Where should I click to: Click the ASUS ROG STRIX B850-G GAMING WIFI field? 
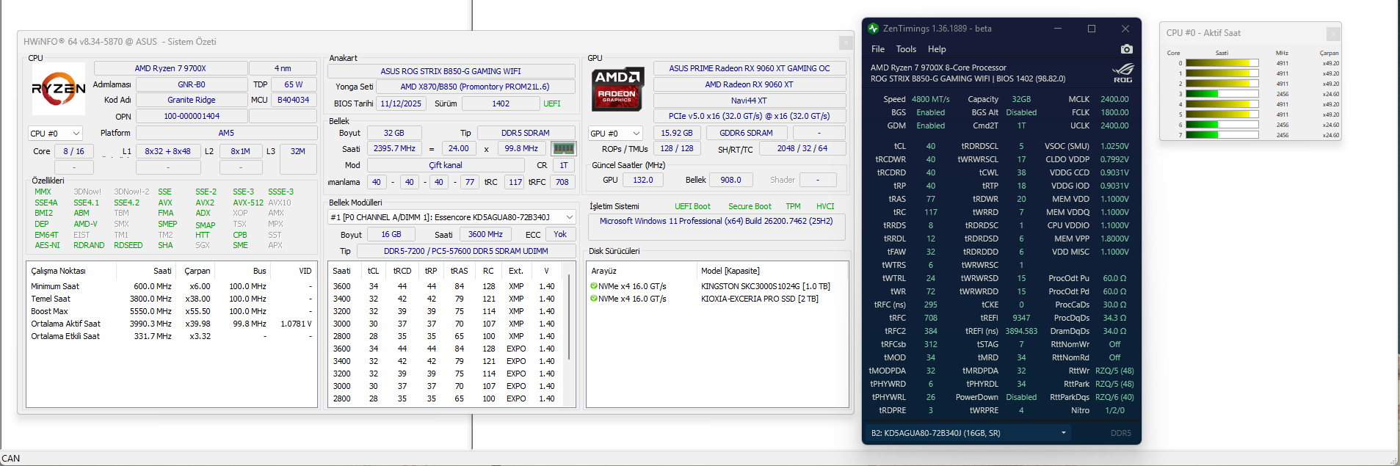451,71
